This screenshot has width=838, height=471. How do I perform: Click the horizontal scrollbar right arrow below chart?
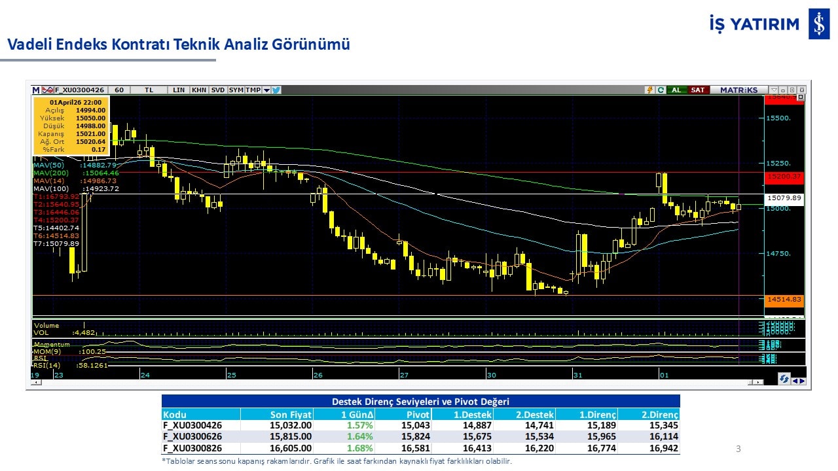click(759, 382)
